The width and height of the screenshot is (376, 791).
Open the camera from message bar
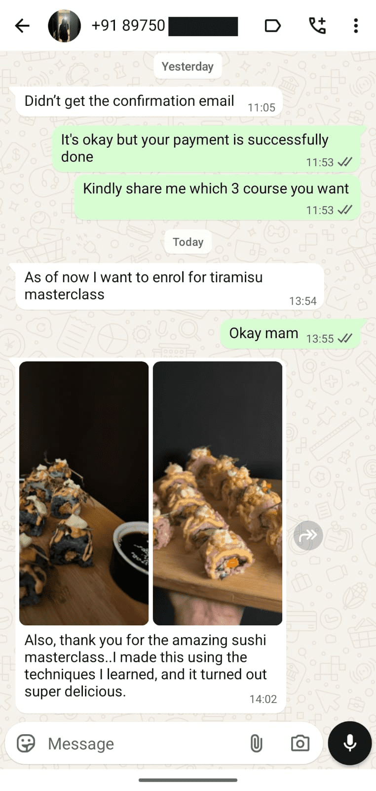click(300, 743)
